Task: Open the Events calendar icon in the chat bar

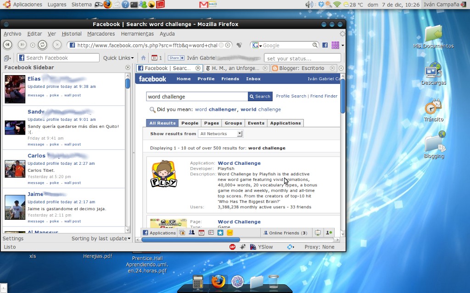Action: click(x=201, y=233)
